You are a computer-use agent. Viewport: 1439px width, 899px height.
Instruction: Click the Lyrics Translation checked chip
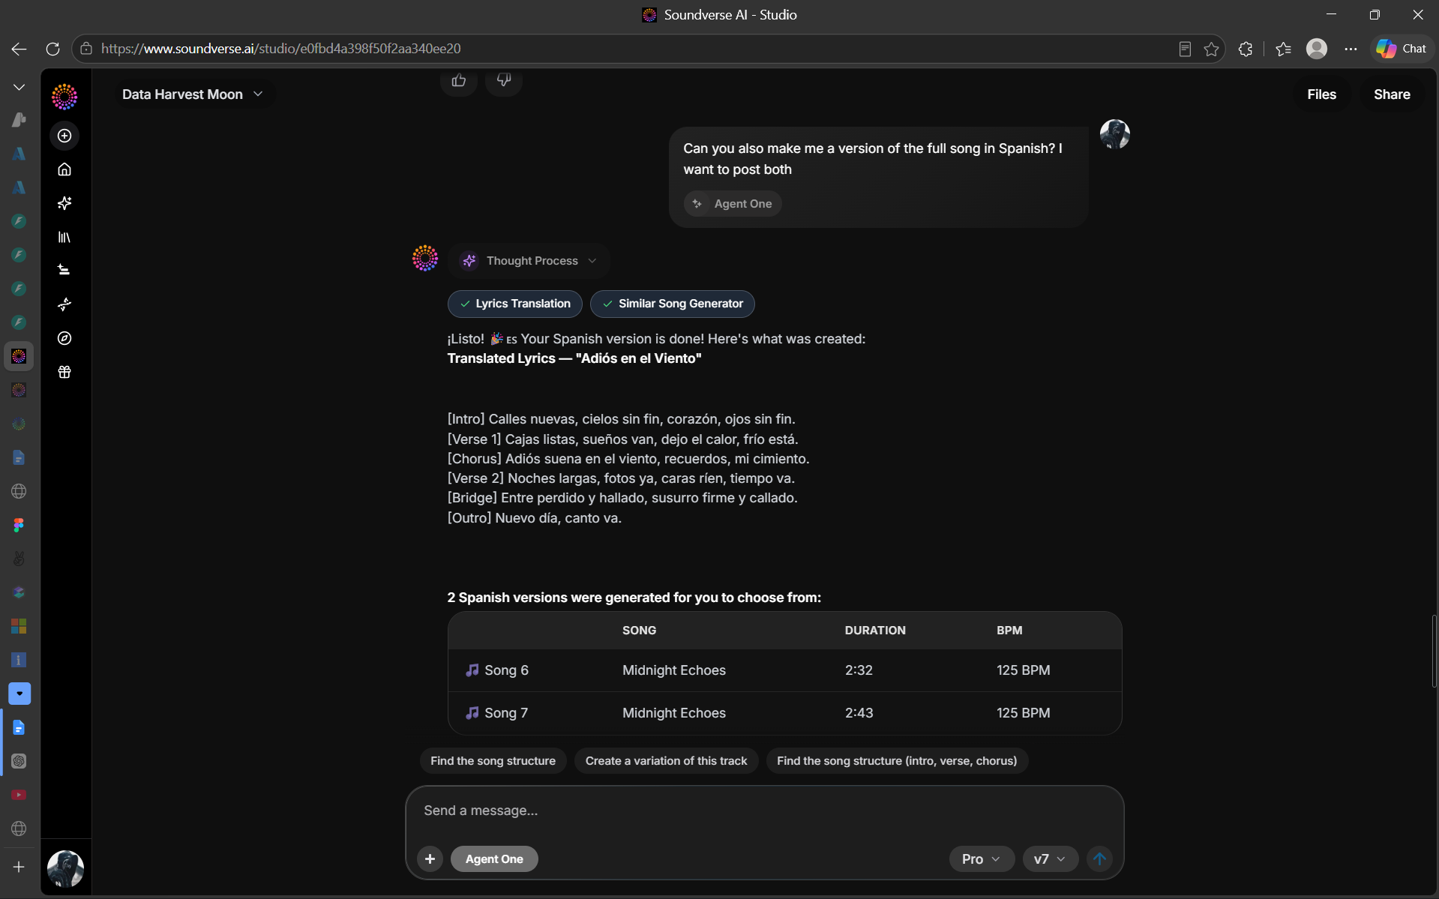[x=514, y=304]
